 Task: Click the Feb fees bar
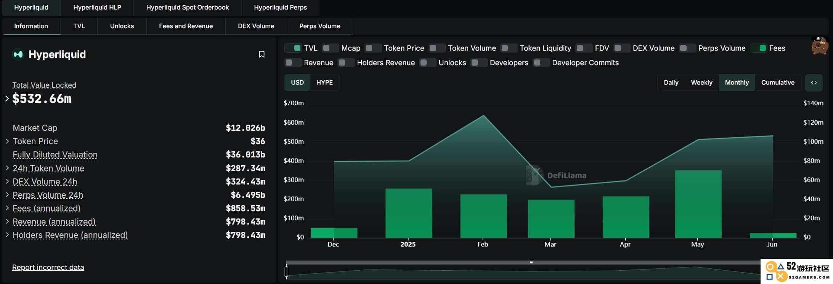[x=483, y=216]
